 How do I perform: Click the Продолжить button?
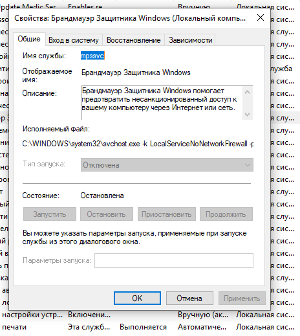[x=226, y=214]
